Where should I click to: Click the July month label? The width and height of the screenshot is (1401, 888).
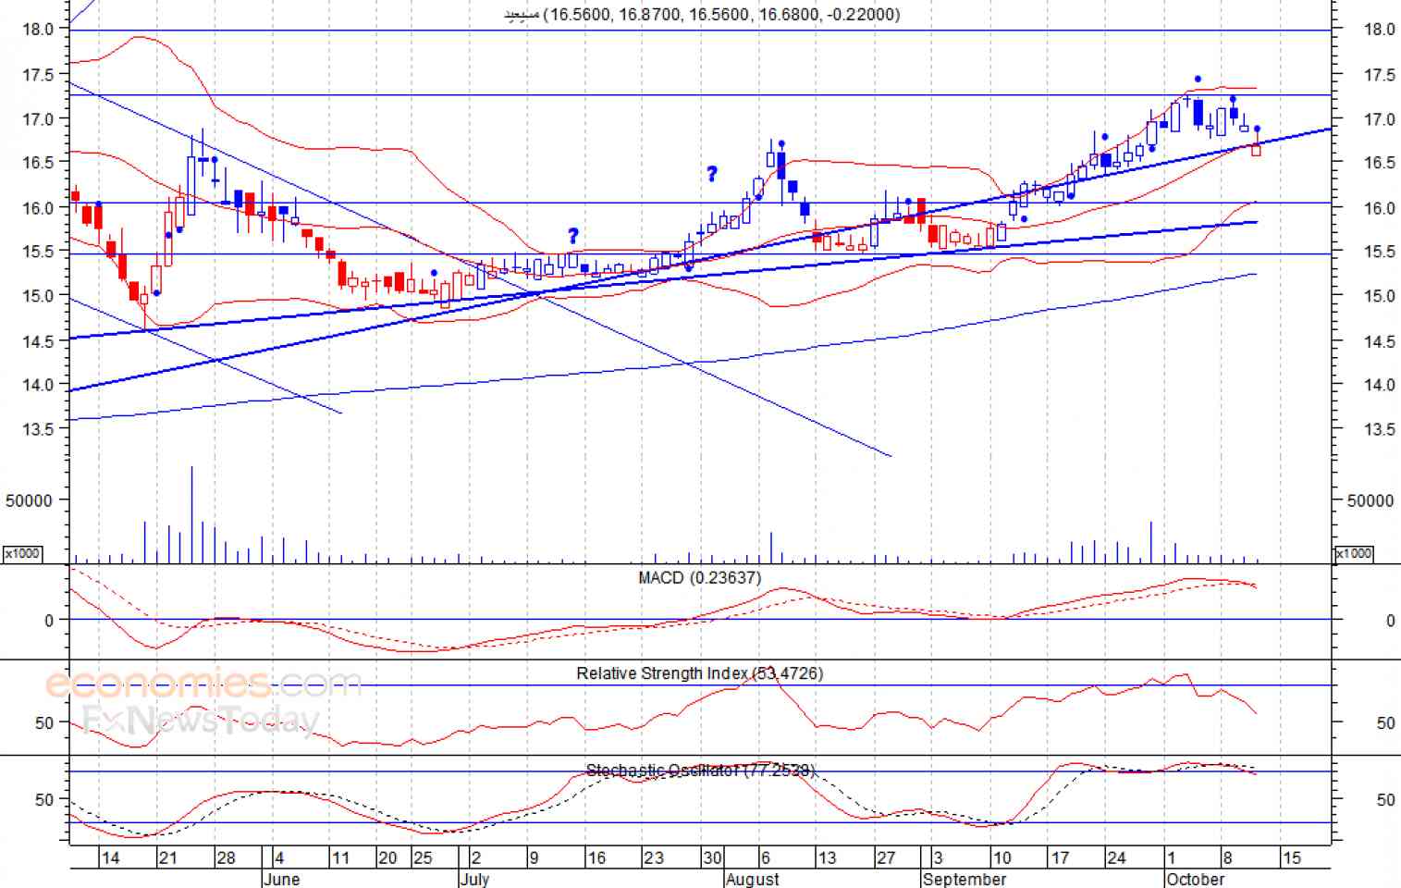click(x=474, y=879)
